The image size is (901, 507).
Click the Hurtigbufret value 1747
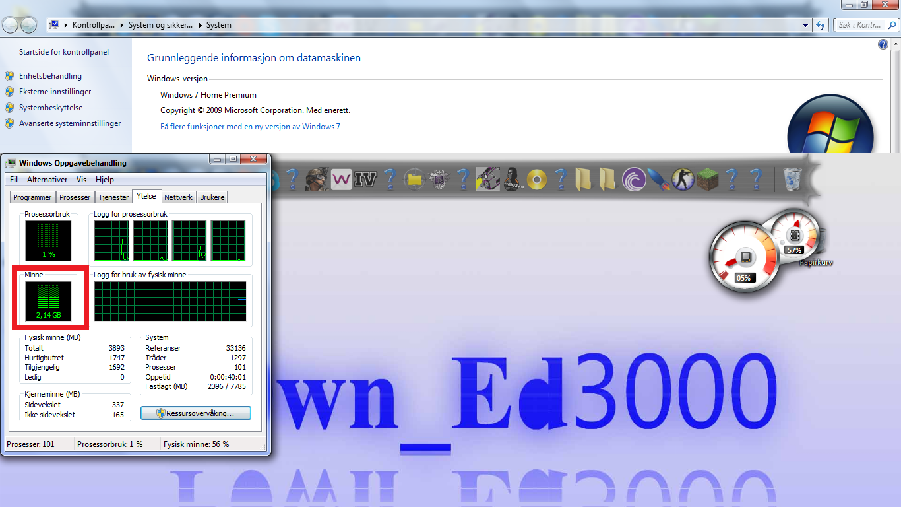tap(117, 358)
